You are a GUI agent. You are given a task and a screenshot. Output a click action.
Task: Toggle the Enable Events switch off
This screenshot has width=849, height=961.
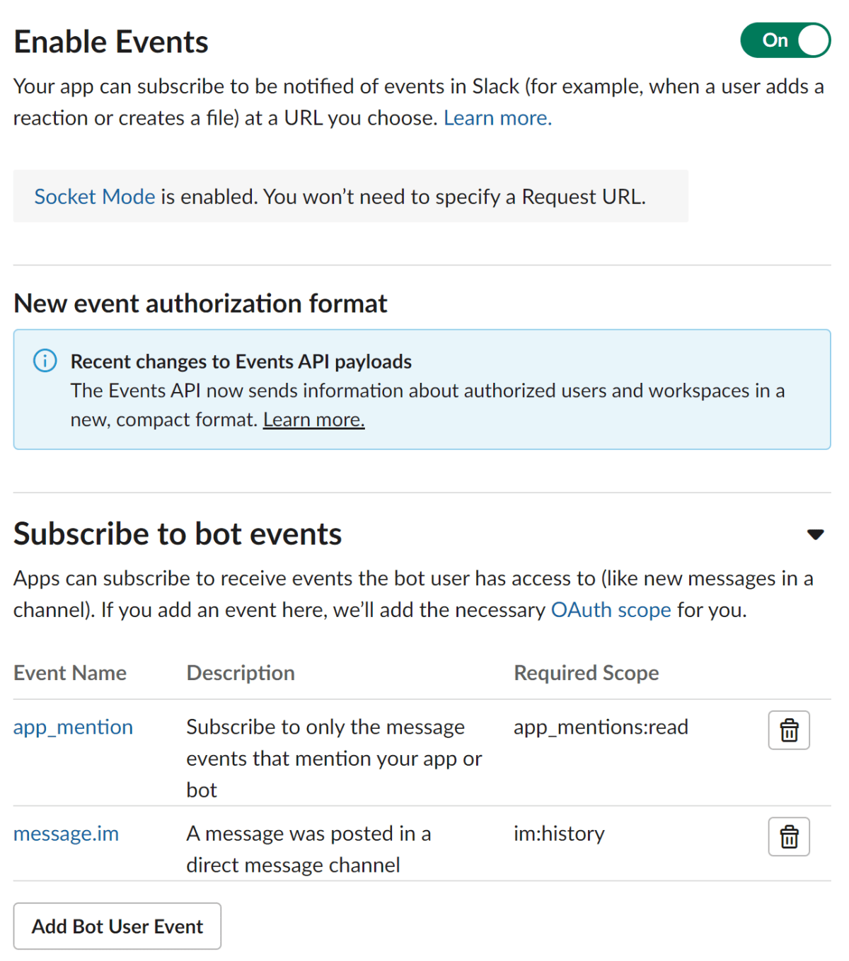(x=785, y=40)
